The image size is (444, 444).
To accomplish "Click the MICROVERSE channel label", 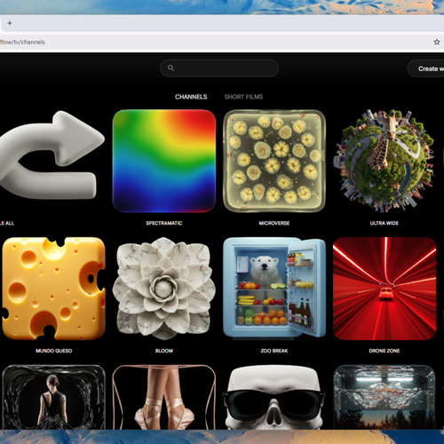I will pos(274,223).
